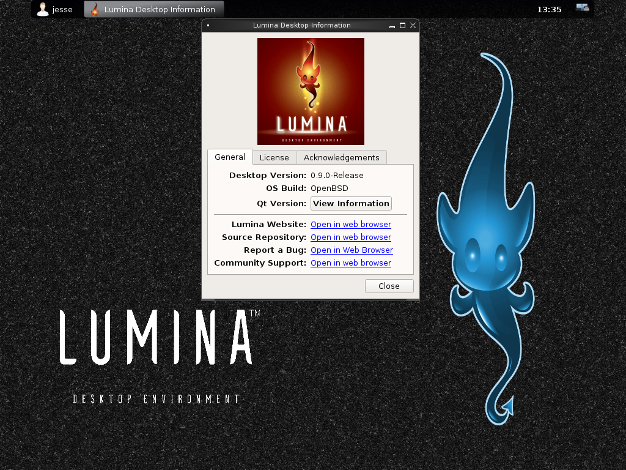The width and height of the screenshot is (626, 470).
Task: Open the jesse user menu in panel
Action: (54, 9)
